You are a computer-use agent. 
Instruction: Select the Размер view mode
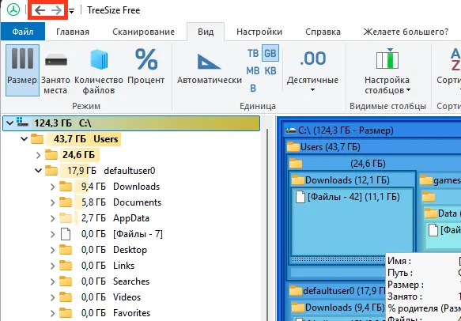coord(22,70)
